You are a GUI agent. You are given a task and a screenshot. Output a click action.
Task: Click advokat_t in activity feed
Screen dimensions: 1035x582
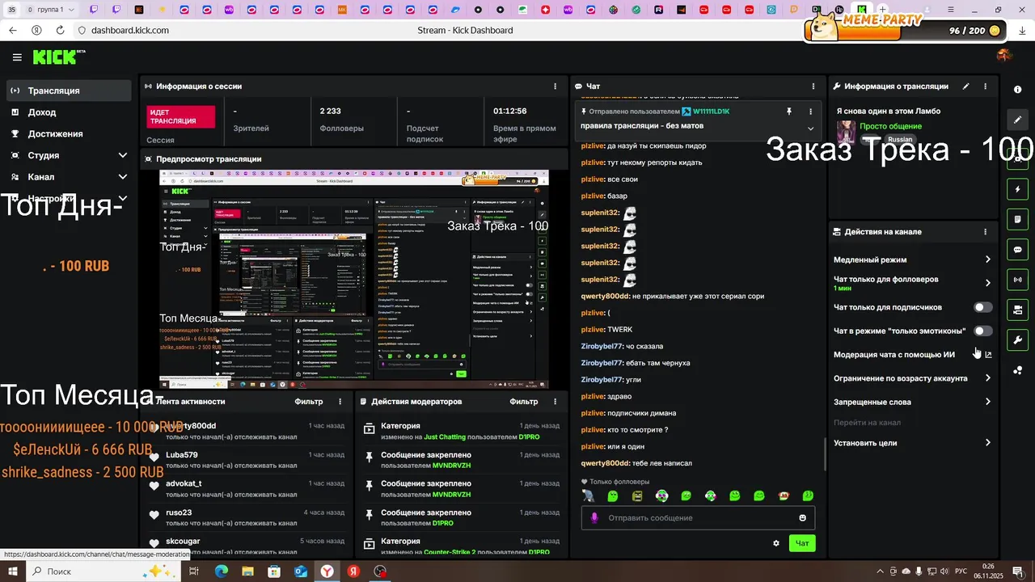(x=184, y=483)
